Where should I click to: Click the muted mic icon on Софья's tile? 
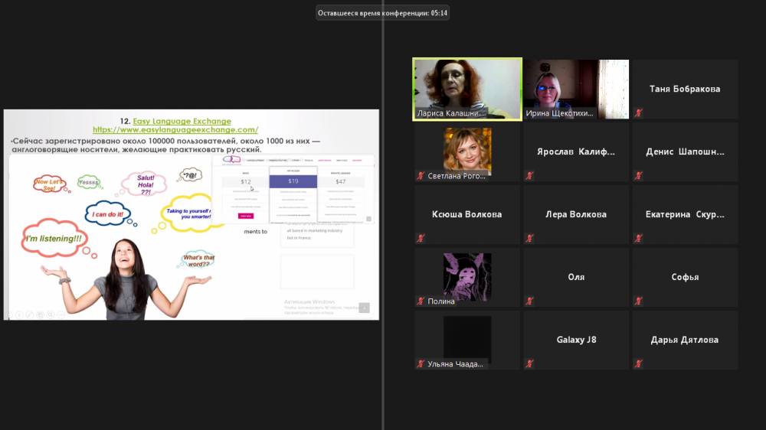(638, 301)
